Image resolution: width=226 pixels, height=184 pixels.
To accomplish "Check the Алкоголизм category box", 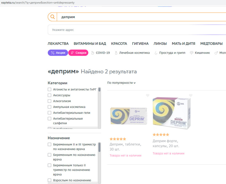I will (49, 101).
